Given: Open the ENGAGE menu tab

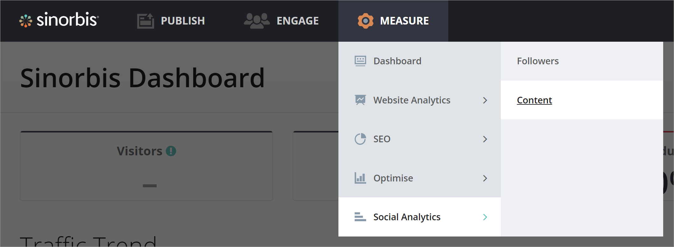Looking at the screenshot, I should tap(297, 21).
